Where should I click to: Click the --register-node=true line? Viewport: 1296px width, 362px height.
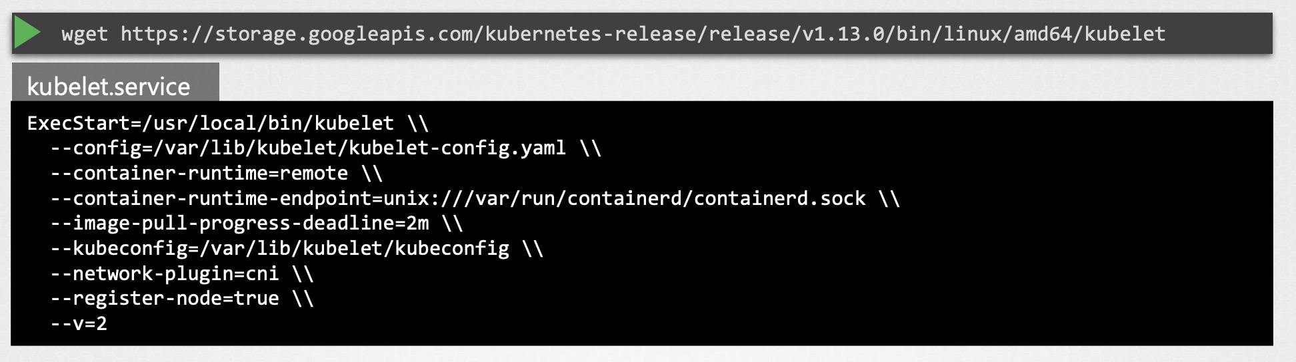(x=165, y=298)
